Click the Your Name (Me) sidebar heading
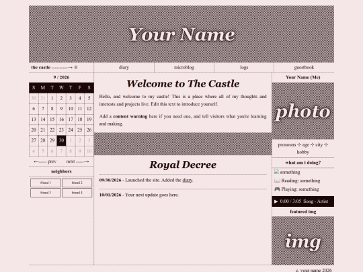The width and height of the screenshot is (363, 272). point(302,77)
